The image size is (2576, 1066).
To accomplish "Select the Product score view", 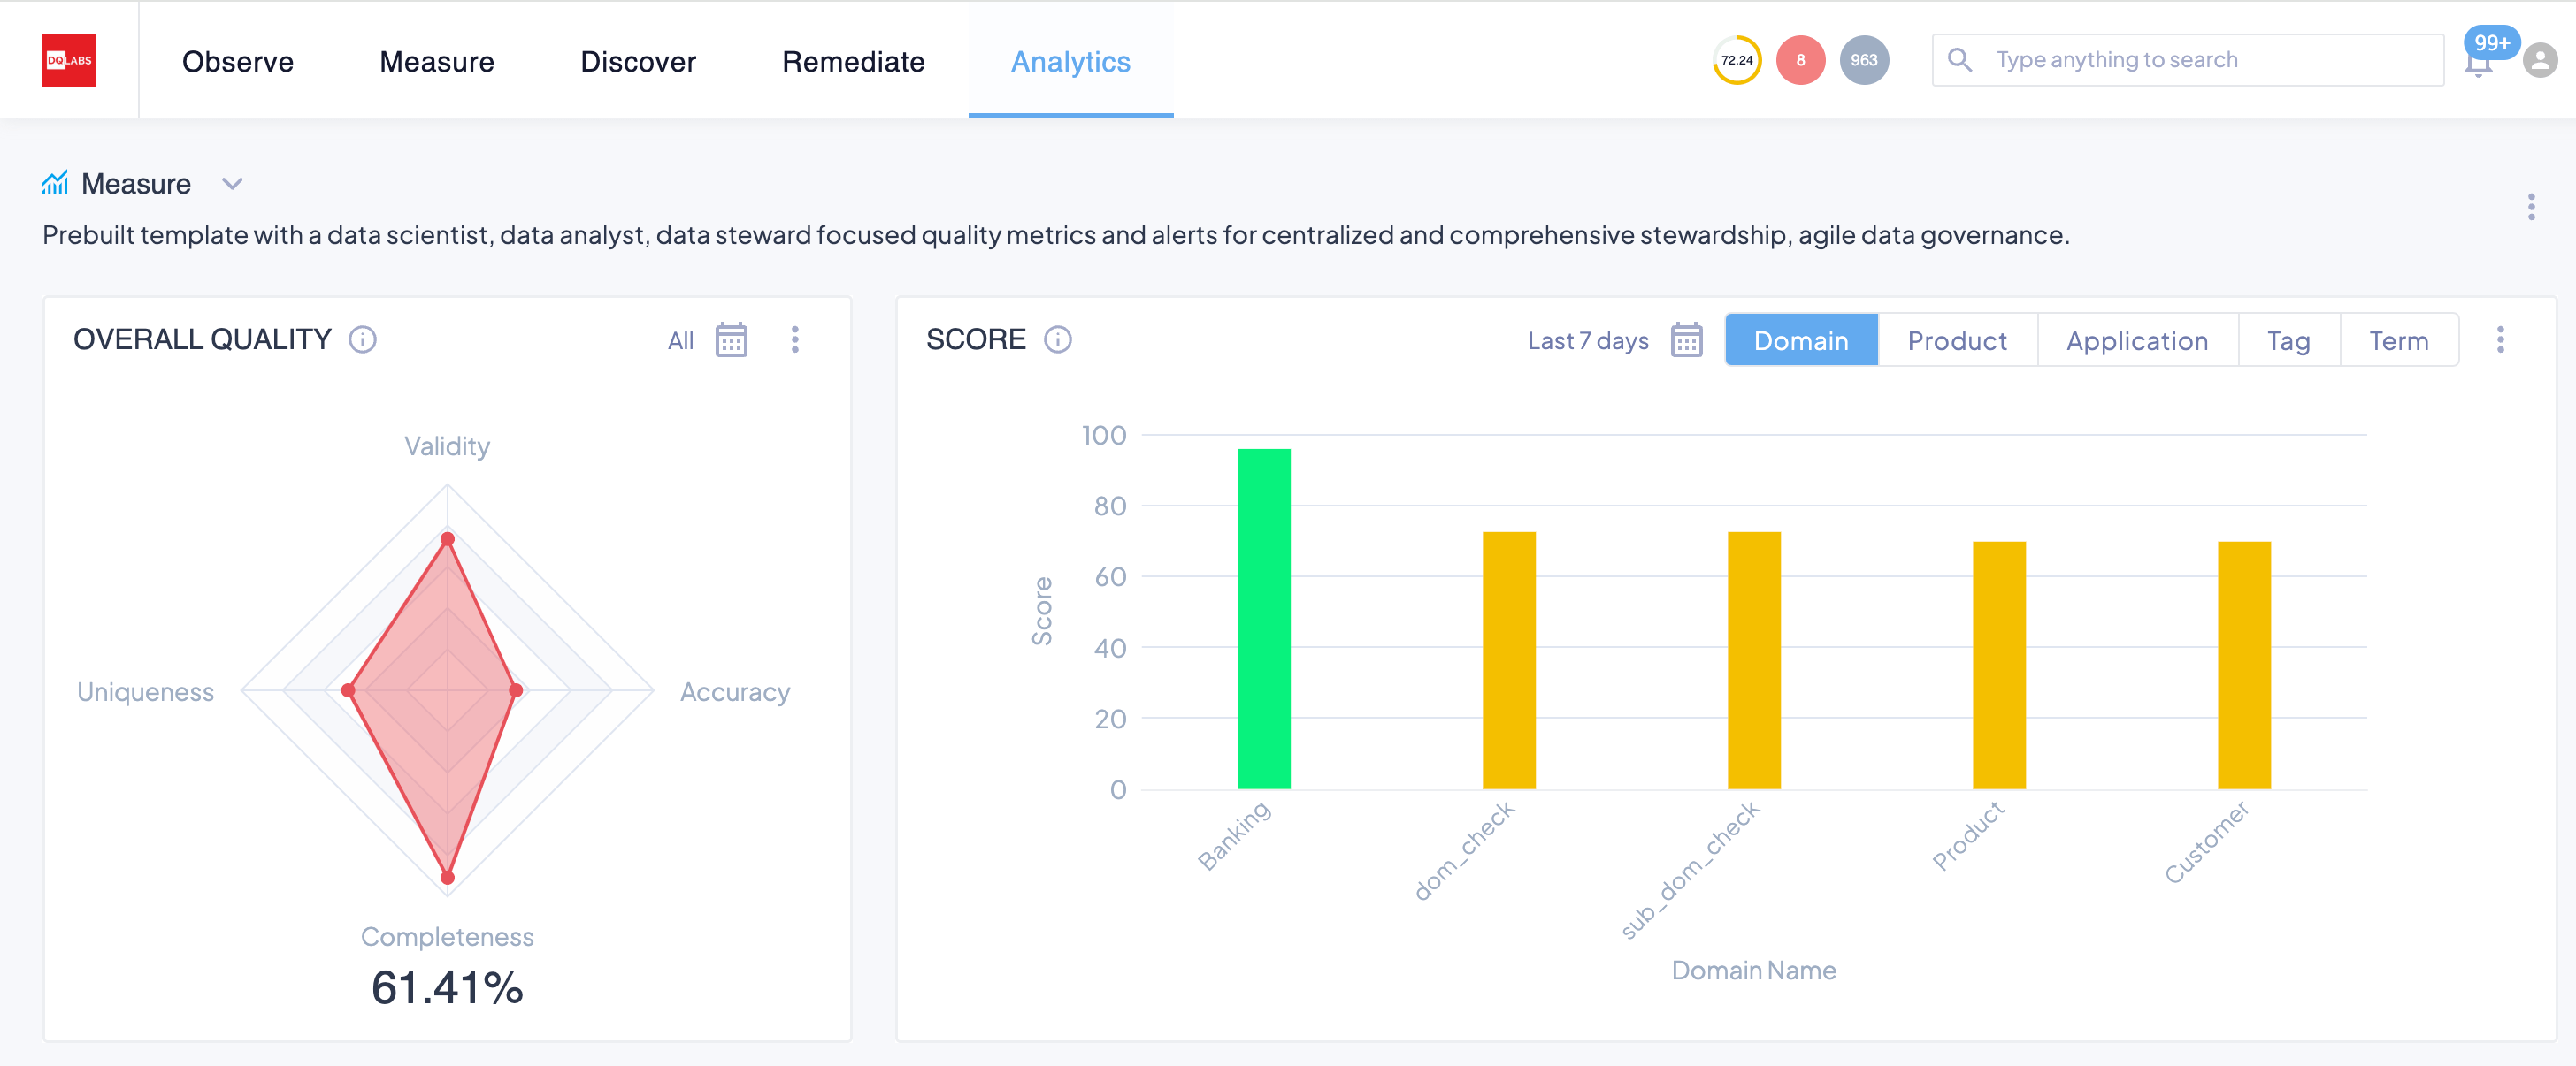I will (1956, 339).
